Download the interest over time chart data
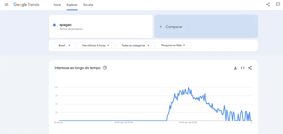The width and height of the screenshot is (283, 134). (235, 68)
